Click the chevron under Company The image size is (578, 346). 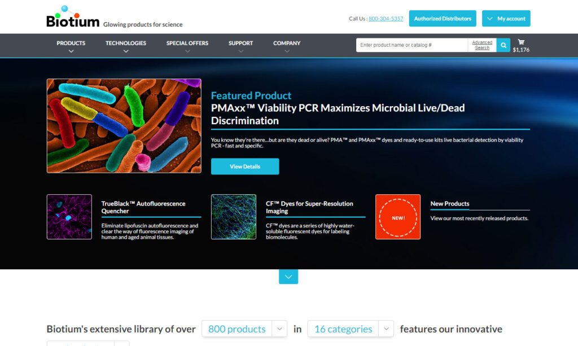click(287, 51)
